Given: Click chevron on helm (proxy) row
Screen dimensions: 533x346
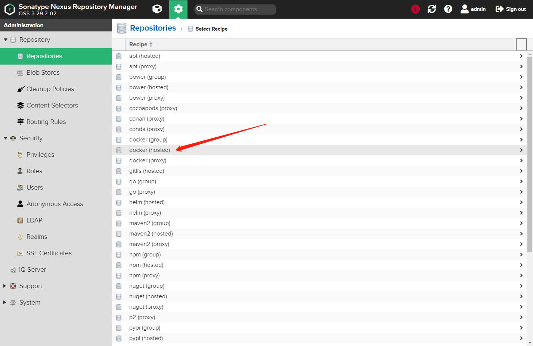Looking at the screenshot, I should coord(521,213).
